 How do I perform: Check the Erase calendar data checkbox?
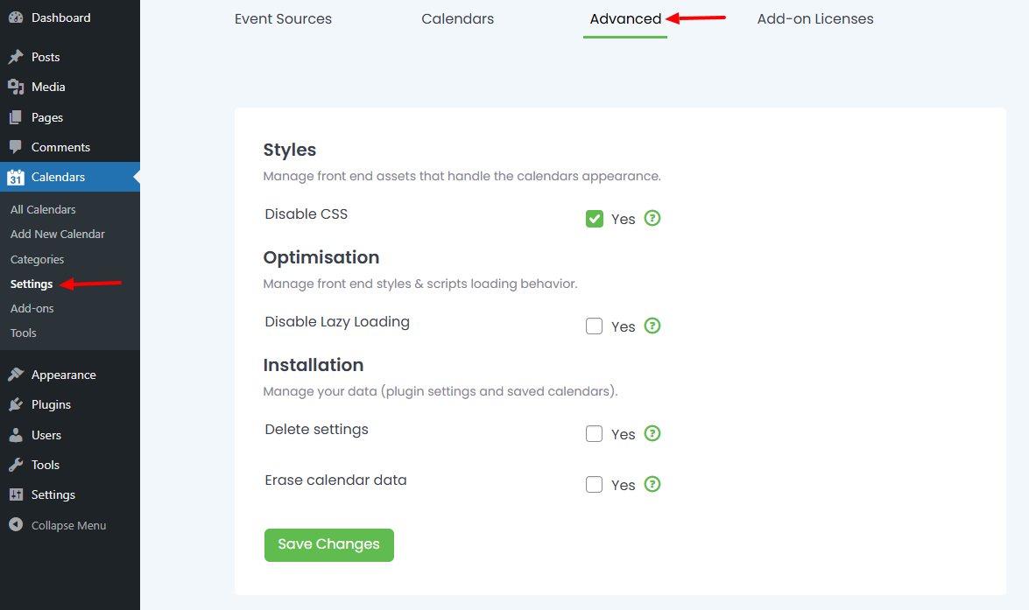click(x=595, y=485)
